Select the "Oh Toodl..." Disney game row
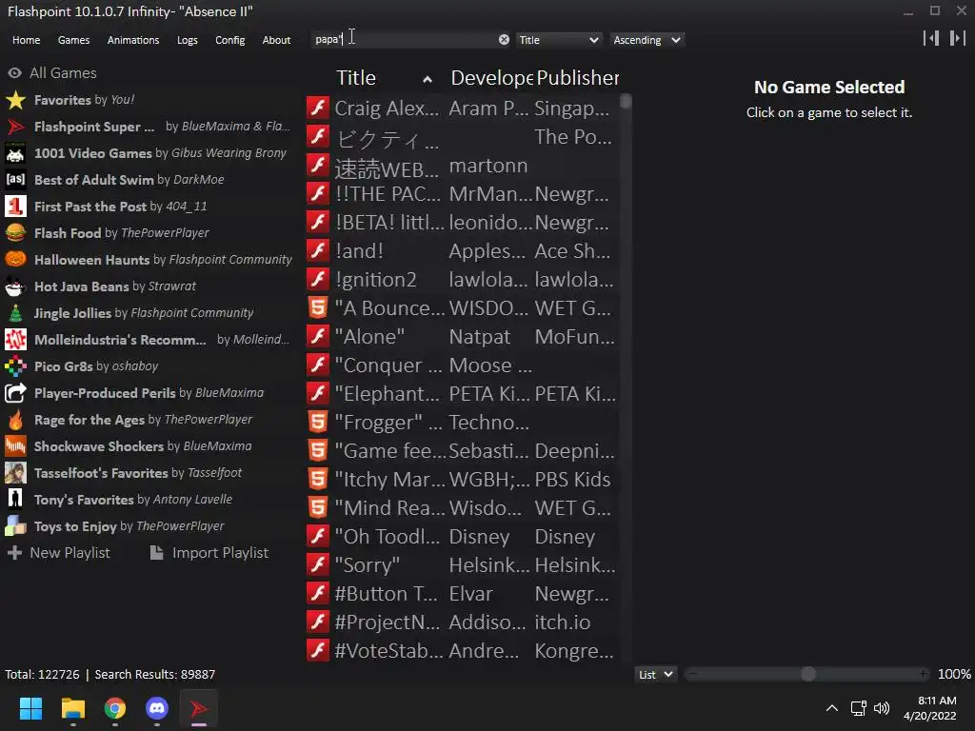 pos(463,537)
